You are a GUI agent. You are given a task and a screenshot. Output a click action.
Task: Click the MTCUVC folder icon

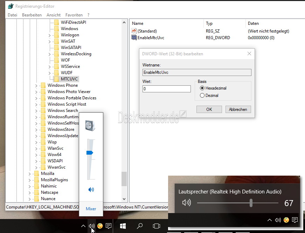point(56,79)
